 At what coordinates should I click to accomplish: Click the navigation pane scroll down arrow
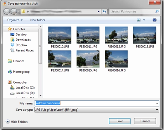tap(40, 96)
